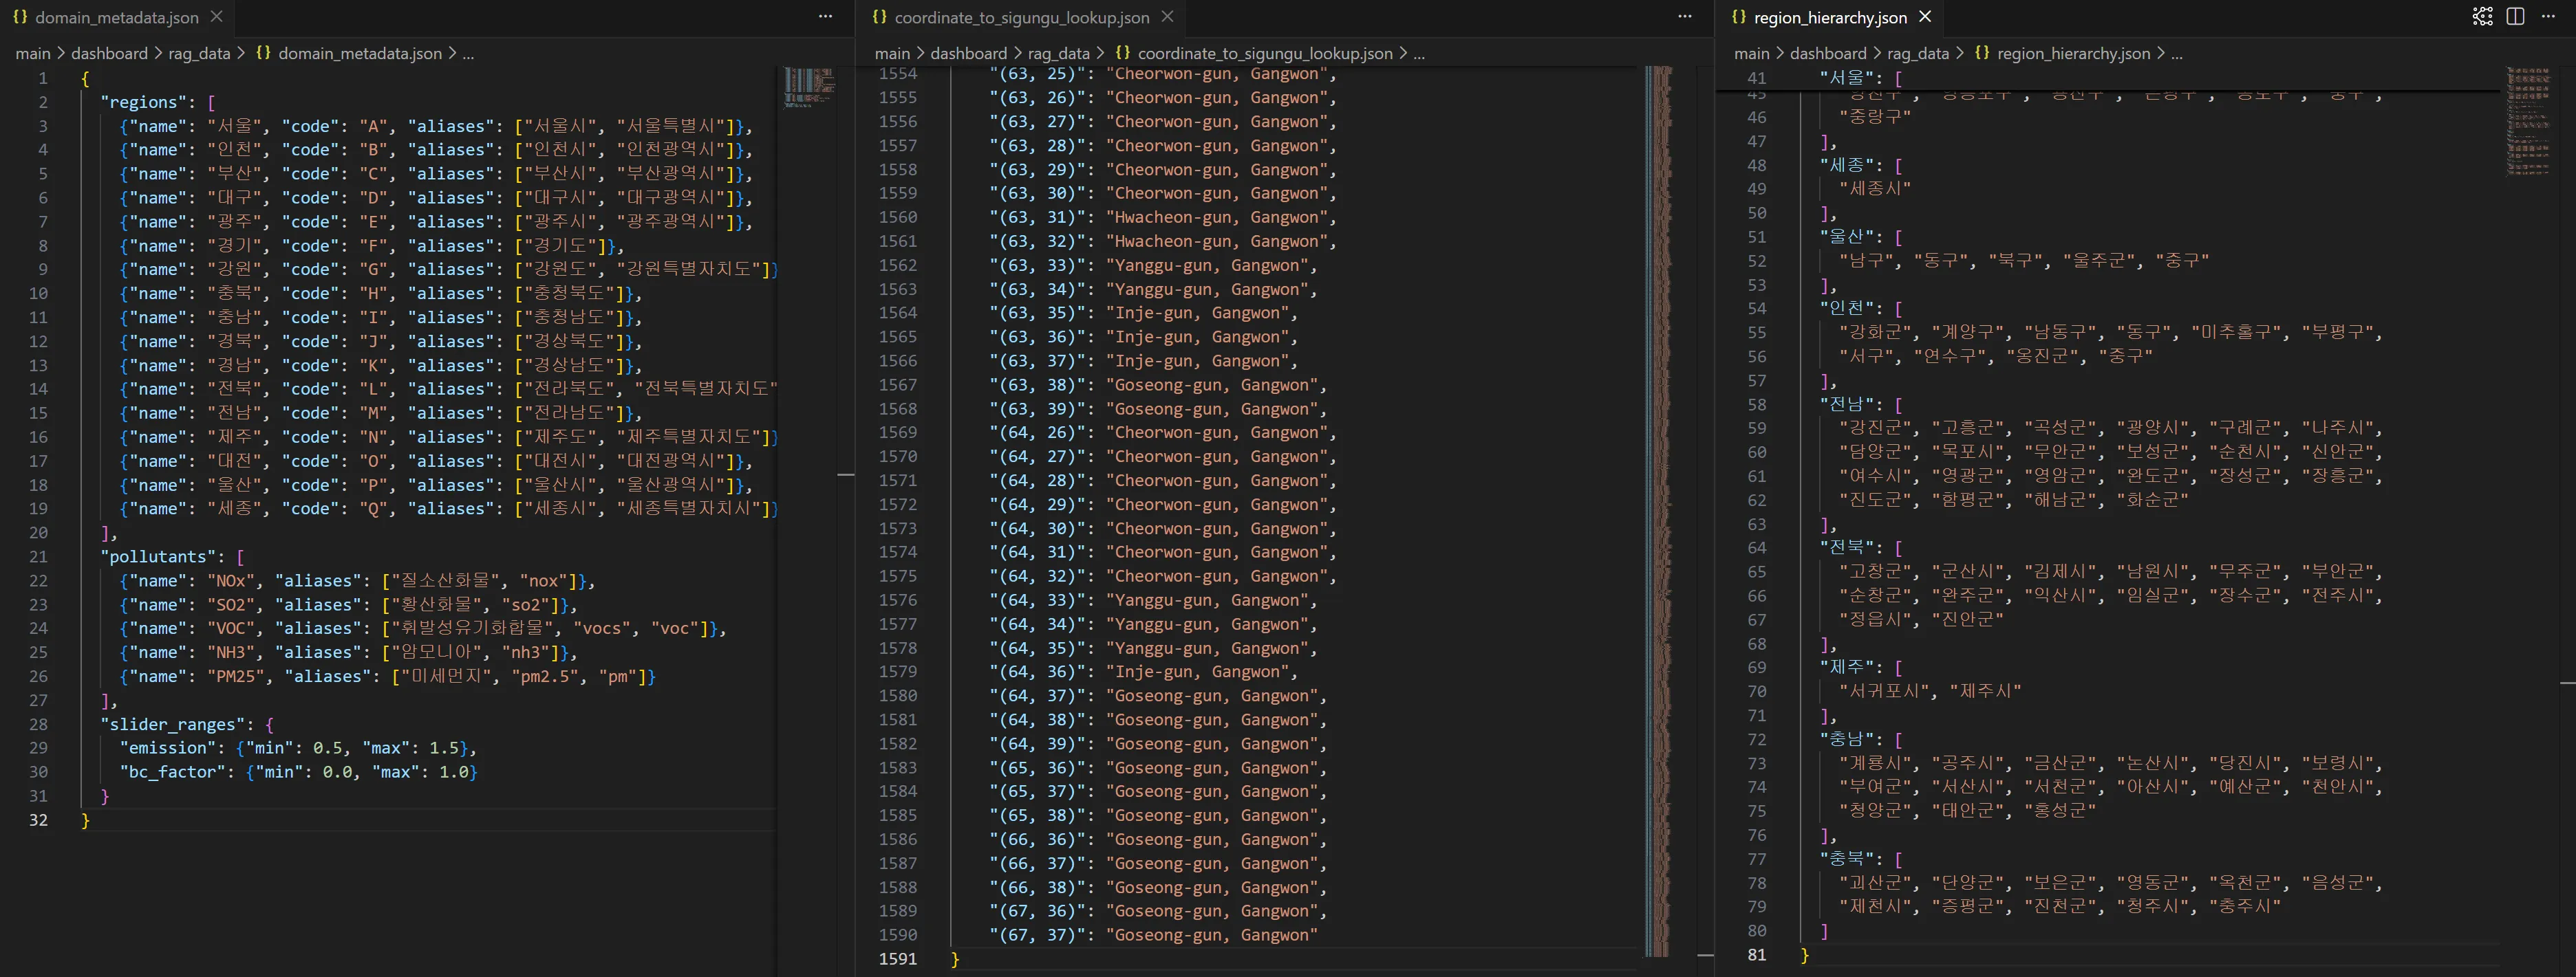Open changes graph icon in right editor

pyautogui.click(x=2482, y=17)
